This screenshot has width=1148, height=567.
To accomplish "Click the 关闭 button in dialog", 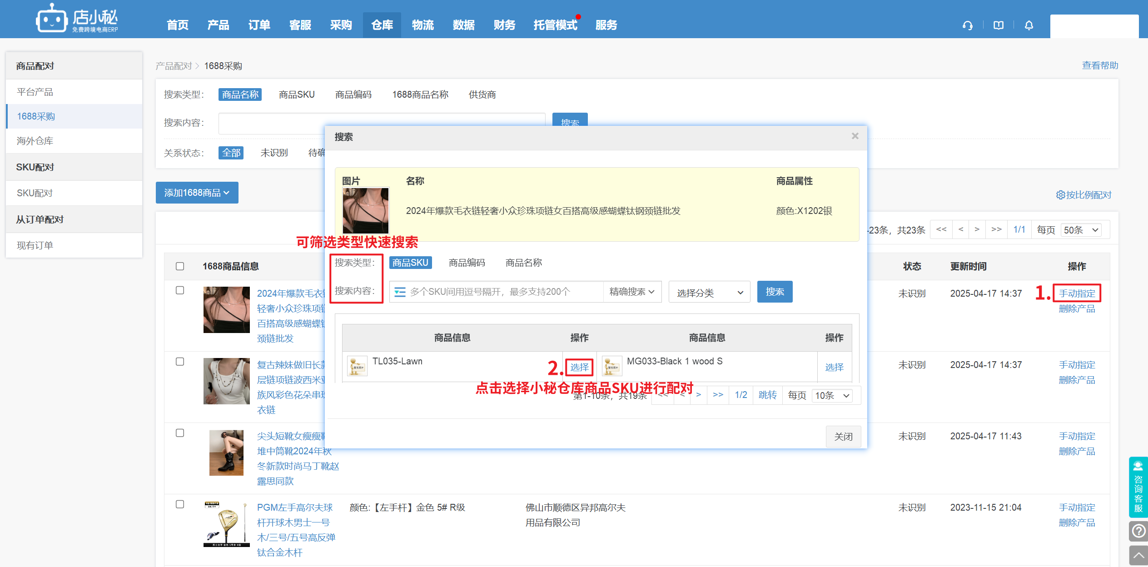I will point(843,437).
